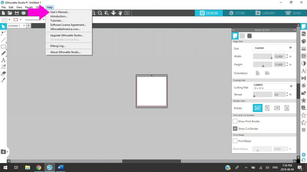Open the Cutting Mat CAMEO dropdown
Viewport: 307px width, 172px height.
tap(273, 86)
